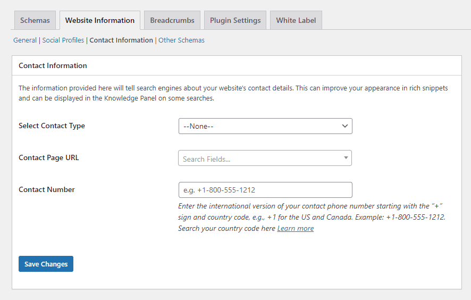Go to the Plugin Settings tab
The width and height of the screenshot is (471, 300).
(x=235, y=21)
